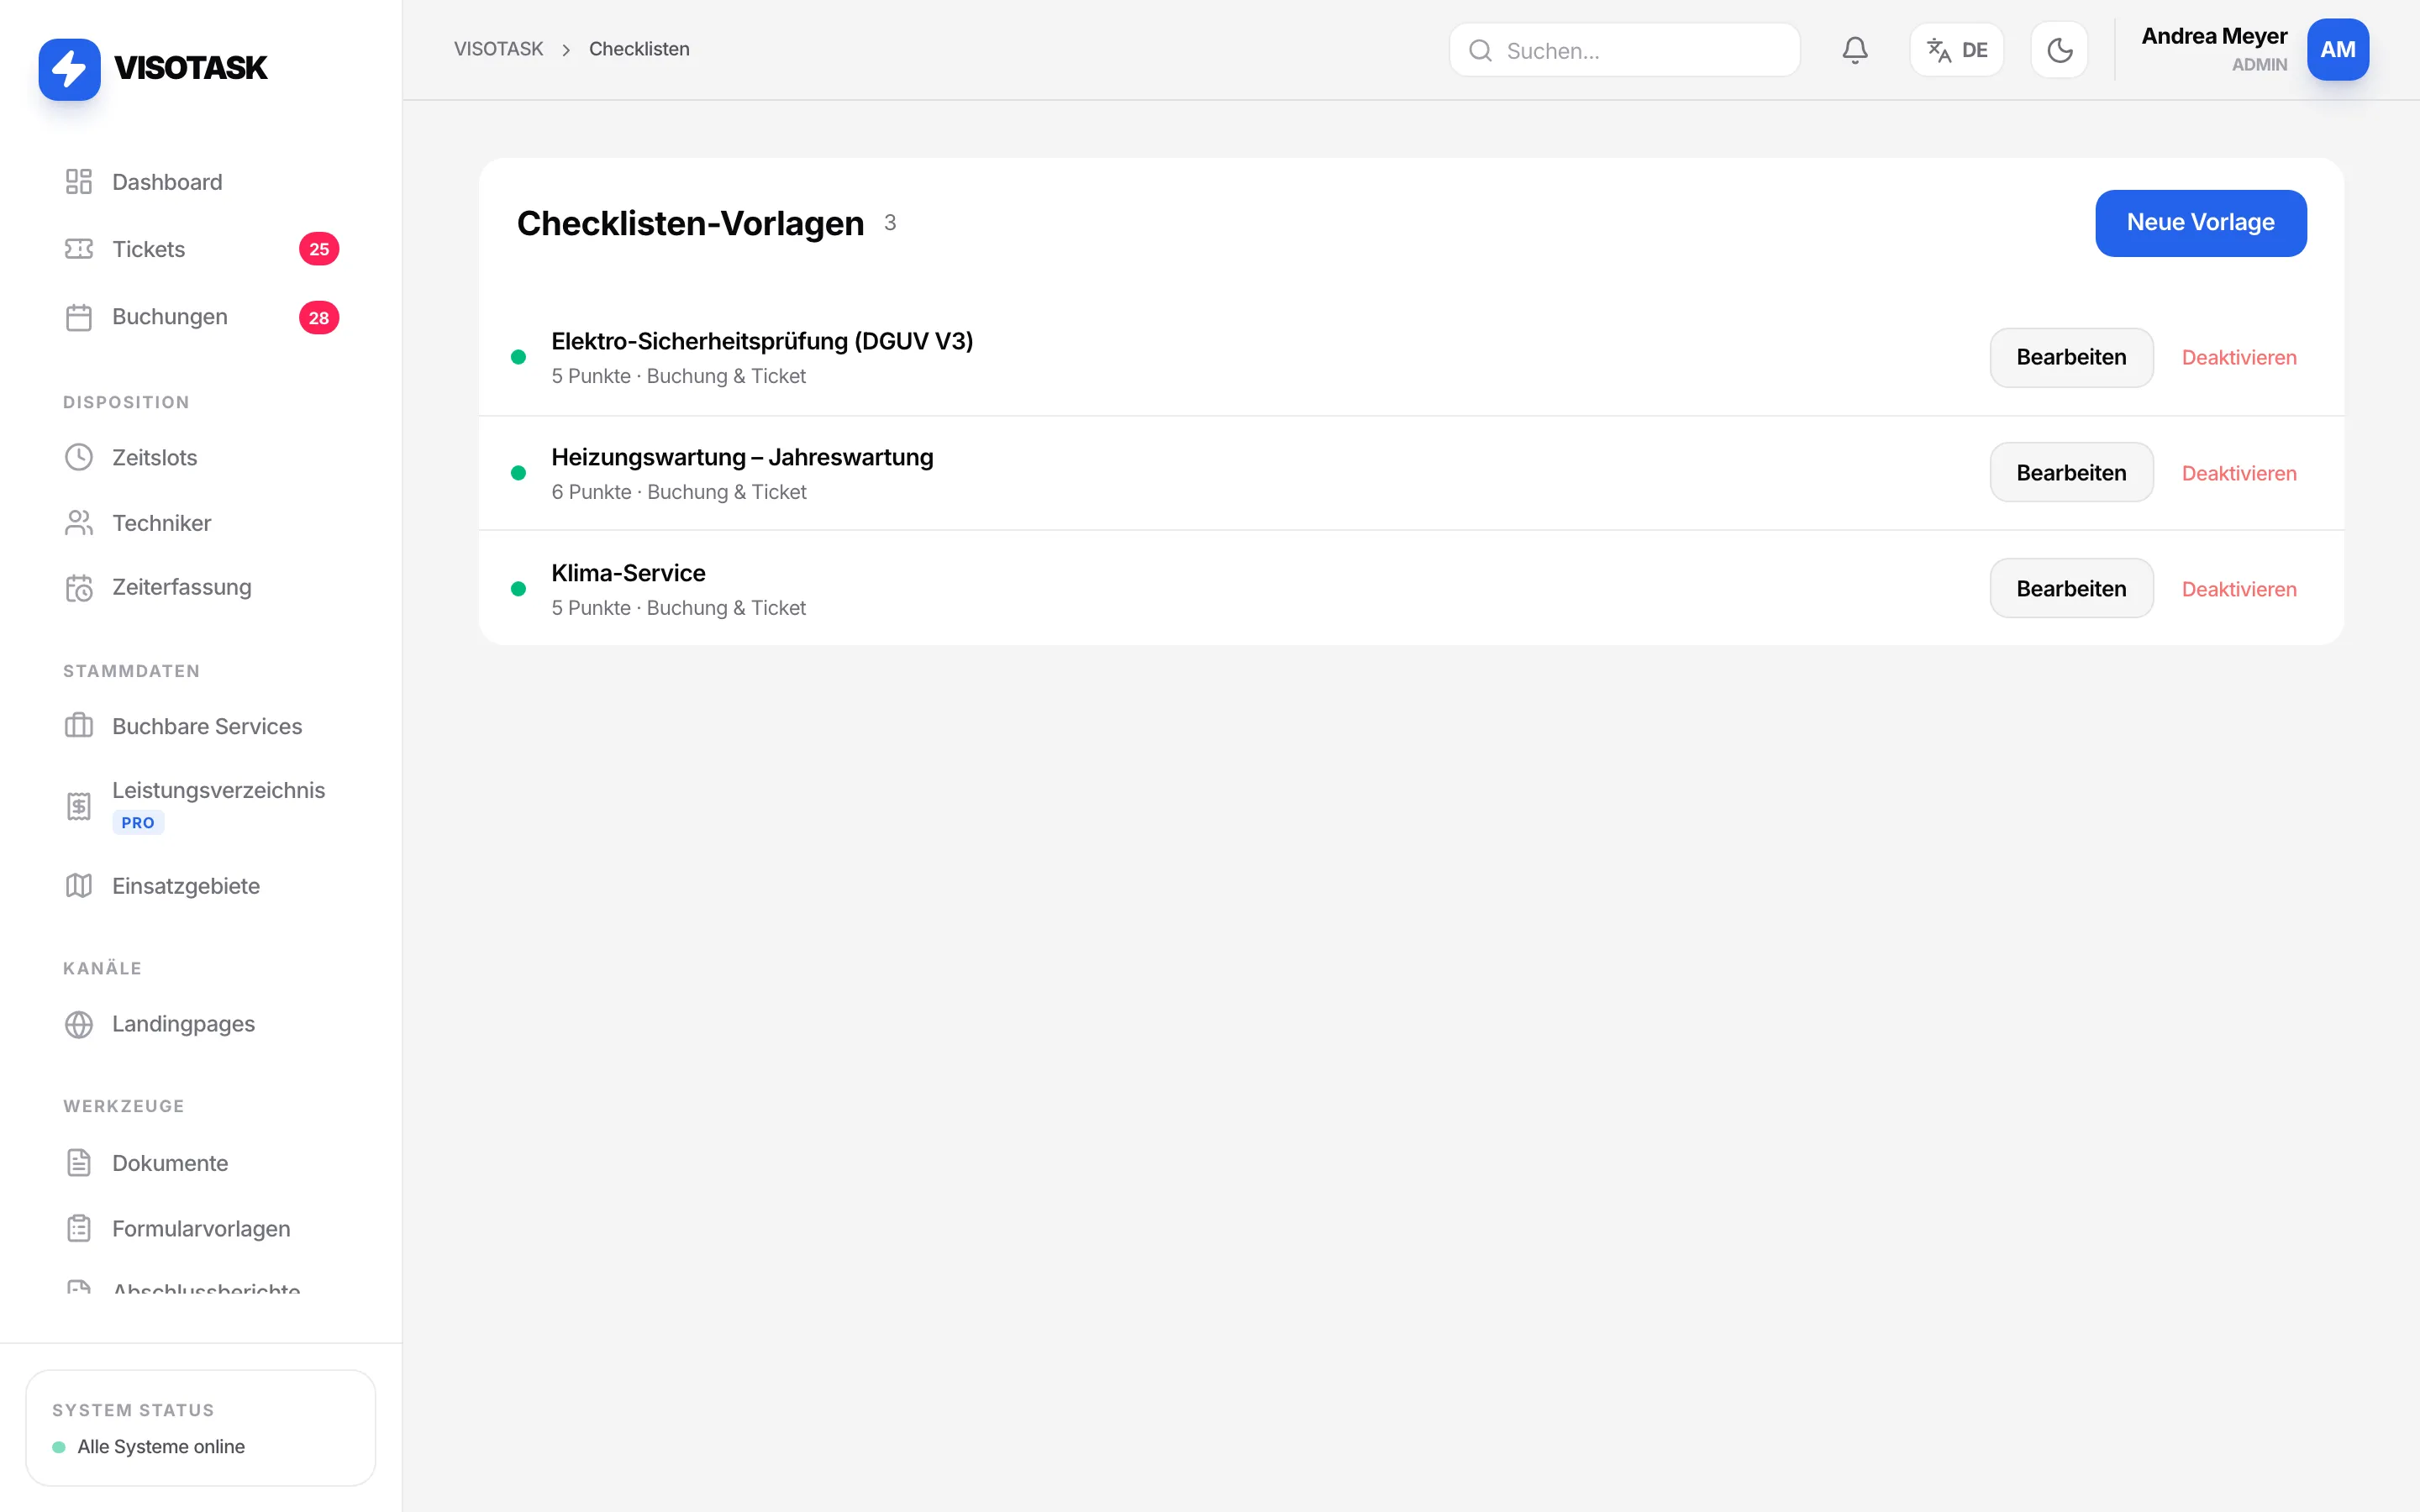Image resolution: width=2420 pixels, height=1512 pixels.
Task: Click the VISOTASK lightning bolt logo
Action: (69, 69)
